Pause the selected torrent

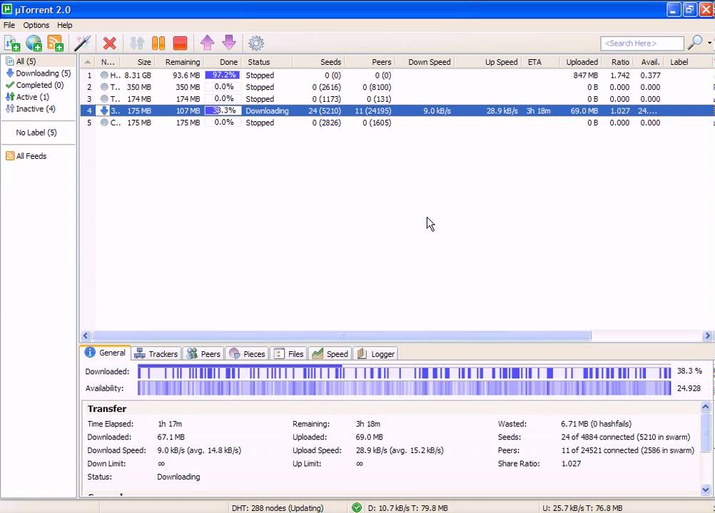158,43
